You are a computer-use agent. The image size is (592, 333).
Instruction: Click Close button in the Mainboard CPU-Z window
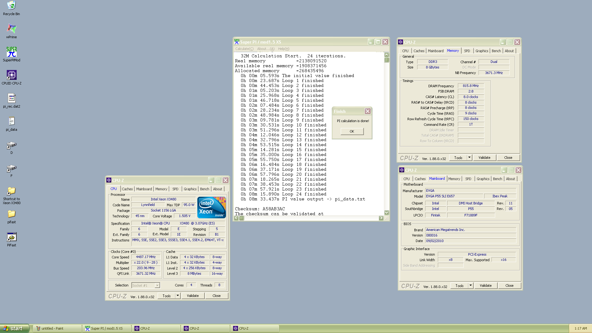click(x=509, y=286)
